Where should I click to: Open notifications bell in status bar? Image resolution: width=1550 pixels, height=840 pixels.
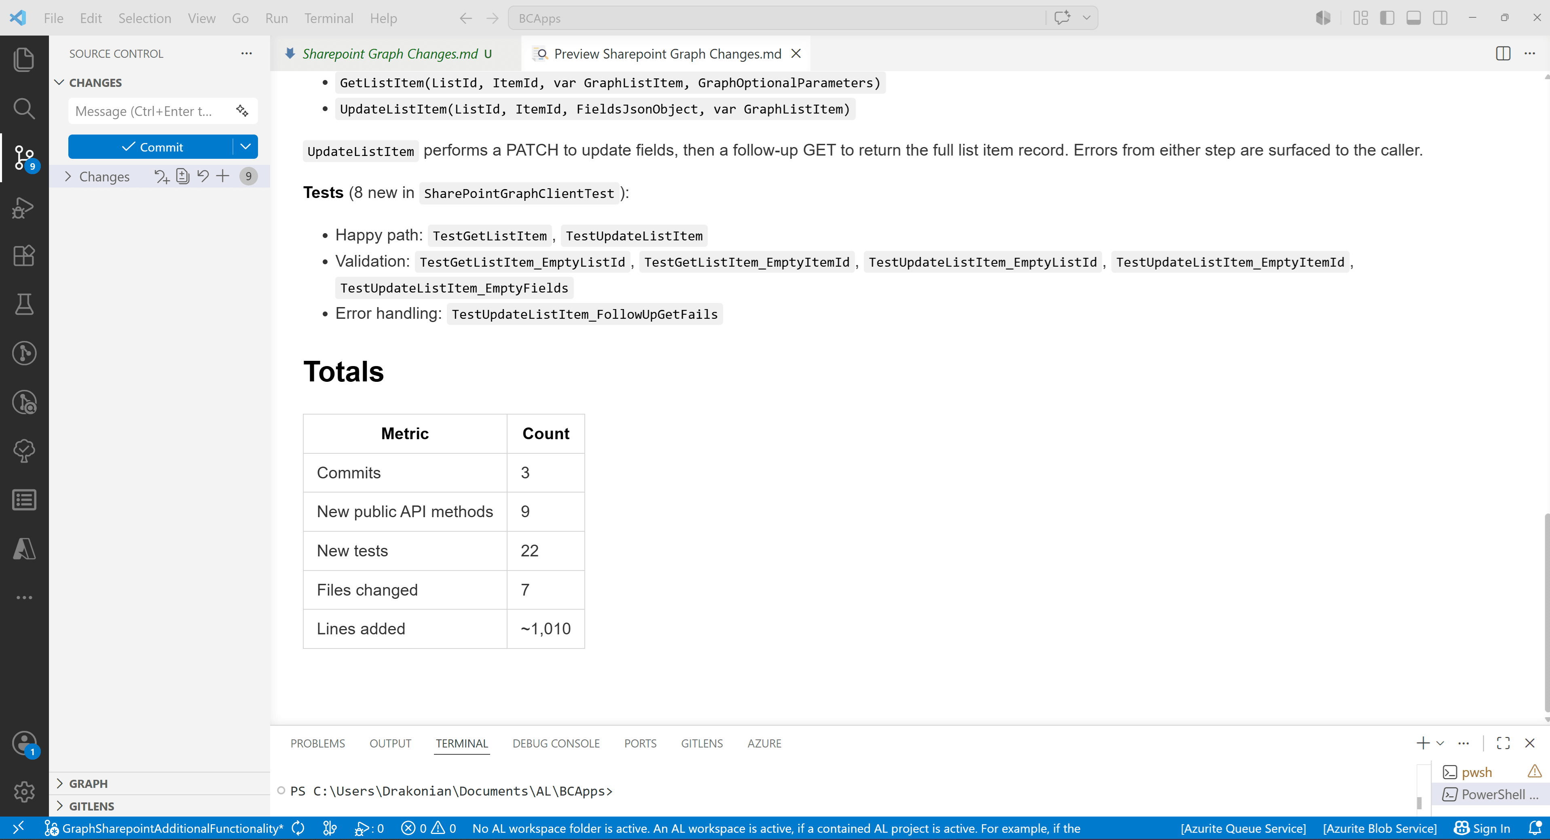pos(1535,828)
